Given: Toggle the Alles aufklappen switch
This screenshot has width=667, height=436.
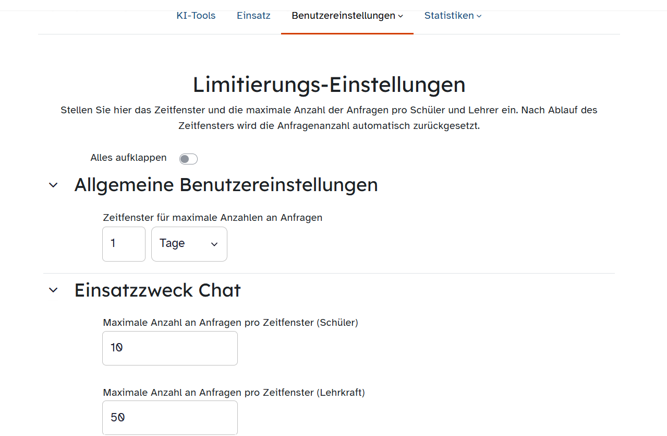Looking at the screenshot, I should [188, 159].
